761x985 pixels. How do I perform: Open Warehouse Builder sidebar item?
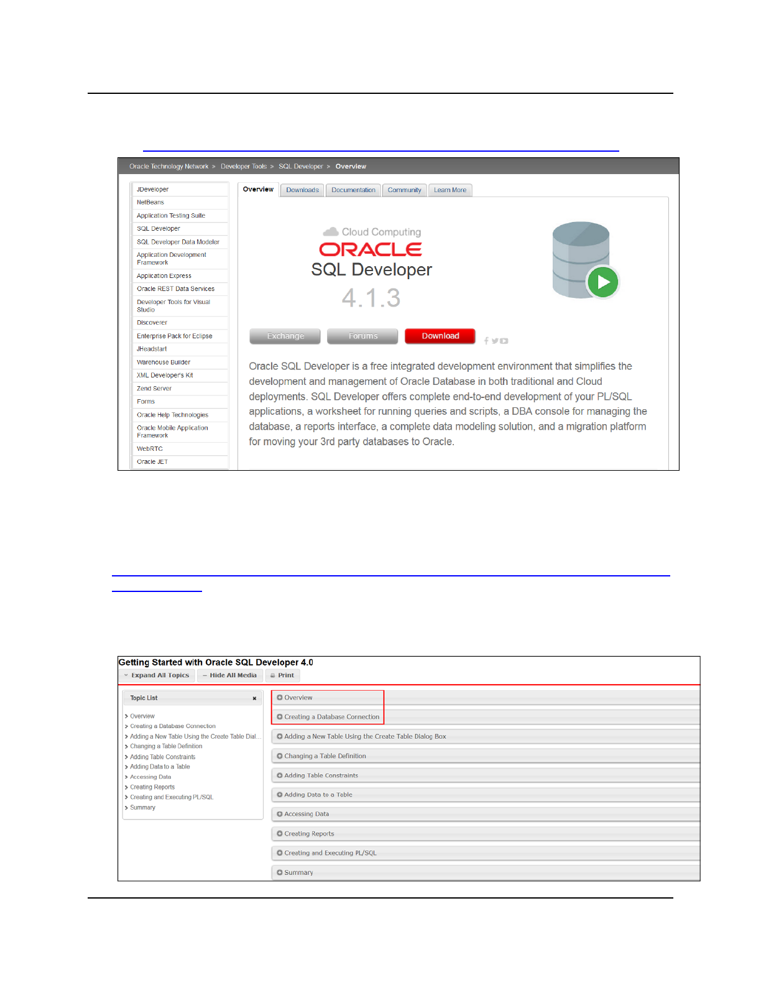(x=180, y=363)
